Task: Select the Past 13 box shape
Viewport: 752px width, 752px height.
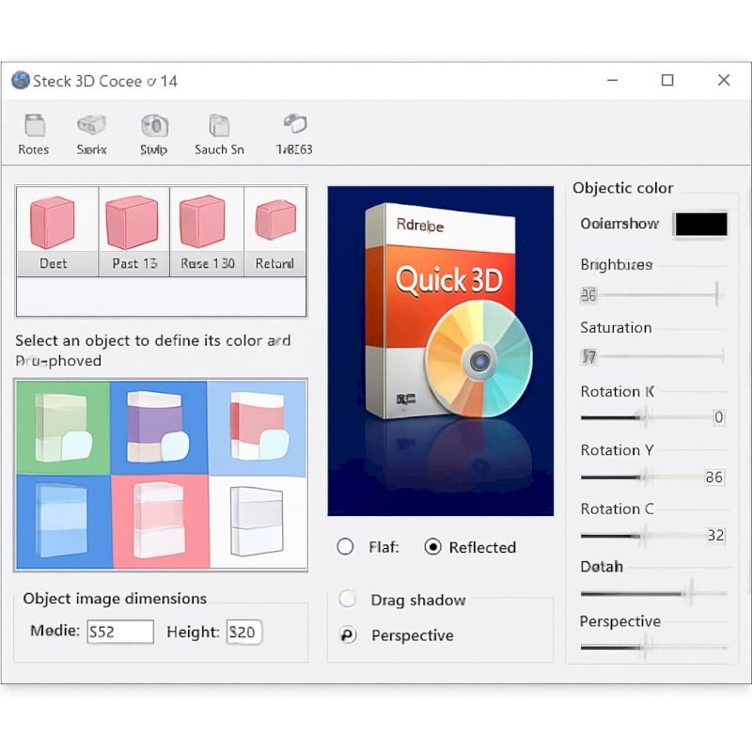Action: [133, 222]
